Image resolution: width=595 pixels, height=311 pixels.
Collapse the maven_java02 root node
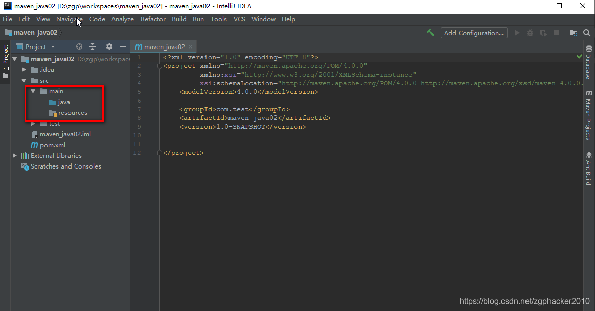pos(15,59)
